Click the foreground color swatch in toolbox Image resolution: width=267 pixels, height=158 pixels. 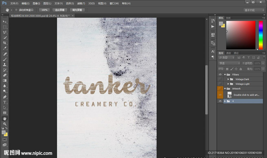tap(4, 132)
